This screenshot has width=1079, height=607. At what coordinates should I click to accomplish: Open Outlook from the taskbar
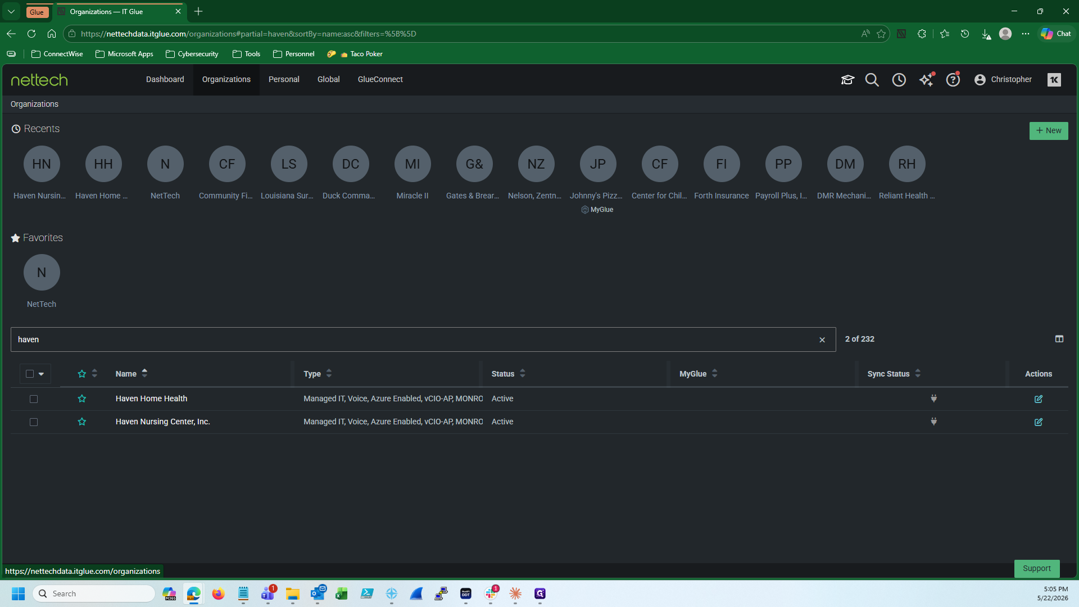pyautogui.click(x=318, y=594)
